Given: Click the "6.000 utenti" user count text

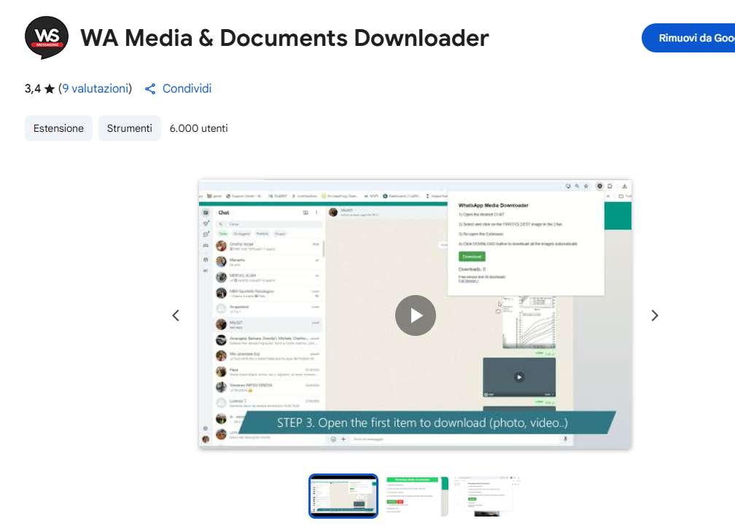Looking at the screenshot, I should pyautogui.click(x=199, y=128).
